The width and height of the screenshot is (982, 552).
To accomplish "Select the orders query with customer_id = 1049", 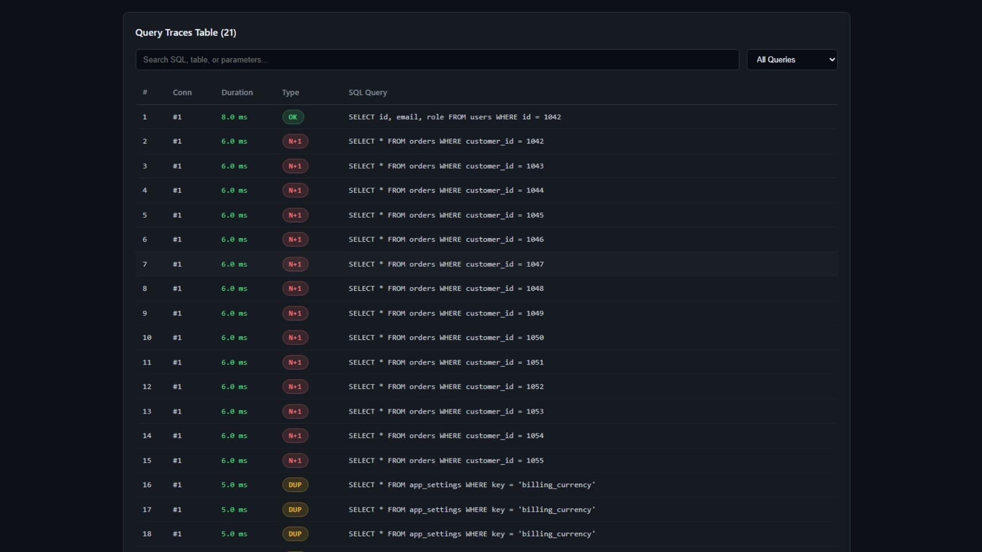I will 446,313.
